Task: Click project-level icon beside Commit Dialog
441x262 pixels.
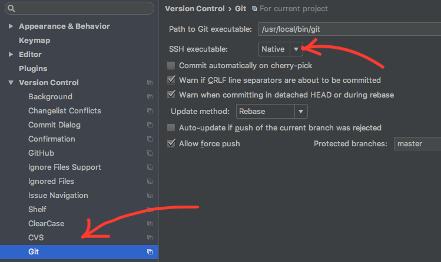Action: click(x=150, y=125)
